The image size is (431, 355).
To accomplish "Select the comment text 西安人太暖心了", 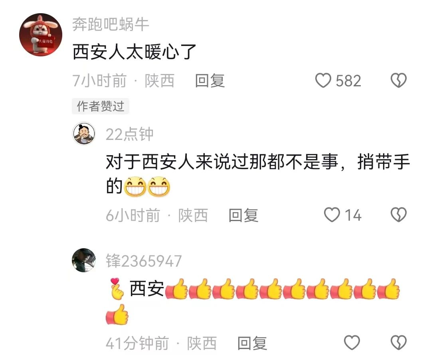I will click(134, 52).
